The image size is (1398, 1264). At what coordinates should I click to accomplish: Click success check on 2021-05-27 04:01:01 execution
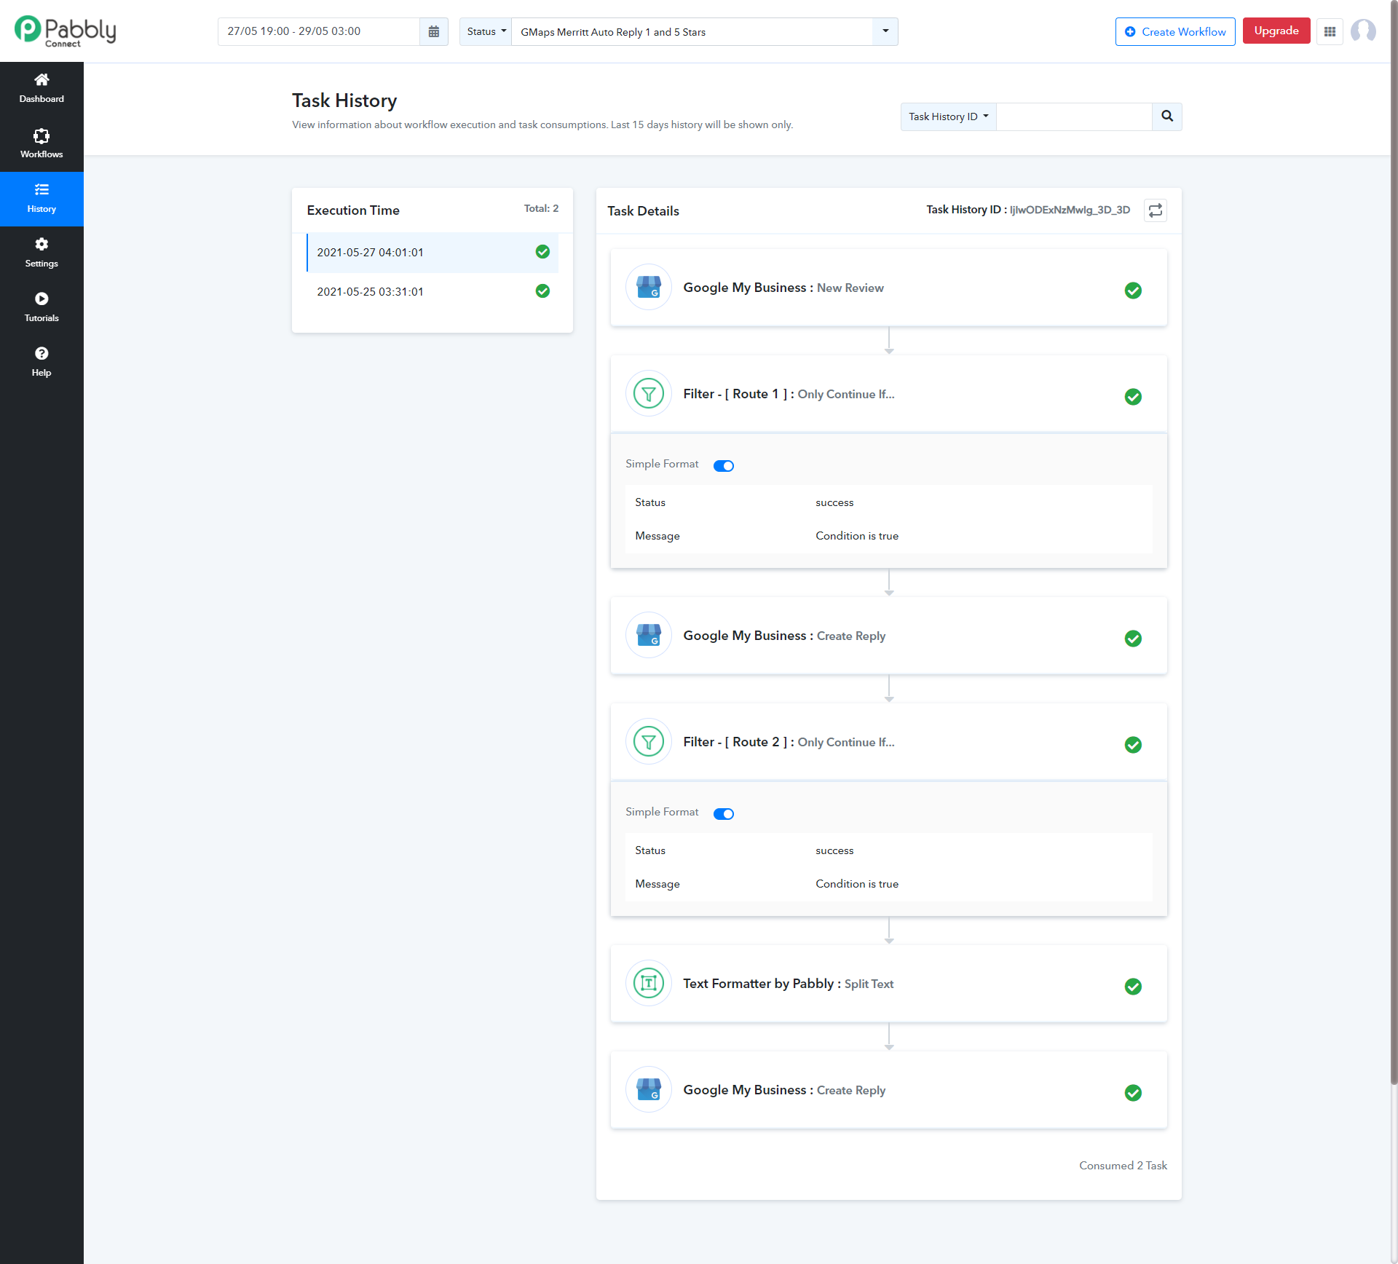click(x=542, y=252)
